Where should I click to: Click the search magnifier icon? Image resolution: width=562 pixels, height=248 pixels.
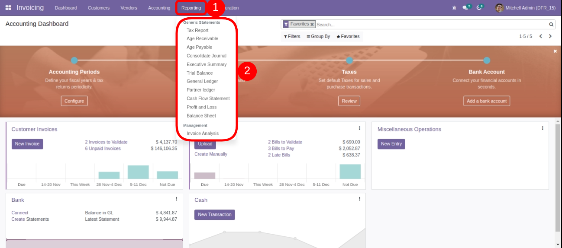coord(551,25)
